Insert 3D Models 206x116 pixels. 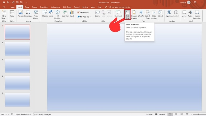pyautogui.click(x=57, y=15)
